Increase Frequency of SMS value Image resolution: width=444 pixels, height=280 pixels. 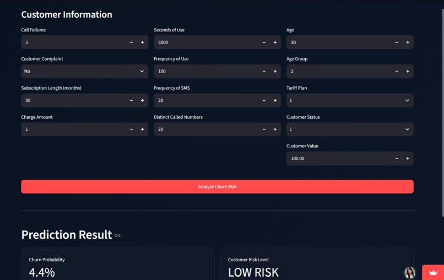(x=275, y=101)
